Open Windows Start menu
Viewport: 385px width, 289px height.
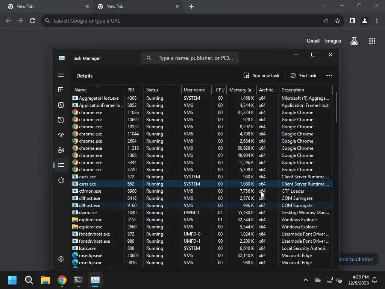coord(12,280)
